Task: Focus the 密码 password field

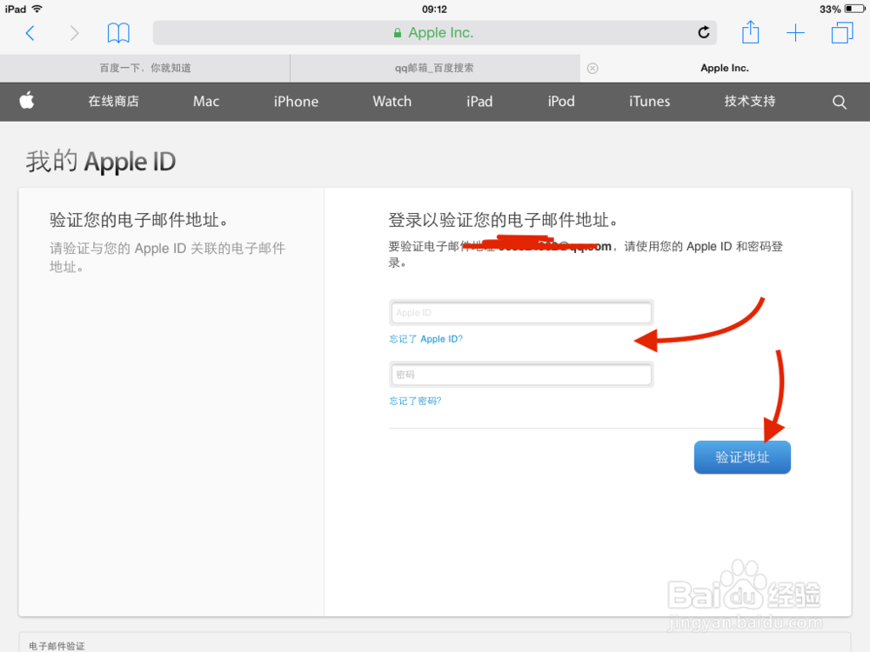Action: coord(521,375)
